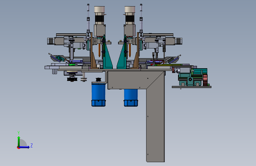Select the horizontal stepper motor on the far right
Image resolution: width=256 pixels, height=166 pixels.
[178, 41]
